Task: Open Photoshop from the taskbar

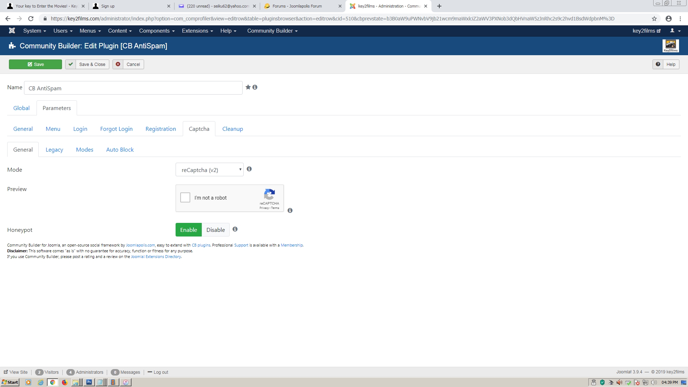Action: [89, 382]
